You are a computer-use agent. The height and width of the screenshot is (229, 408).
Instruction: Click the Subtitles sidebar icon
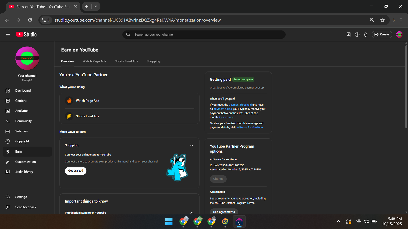8,131
